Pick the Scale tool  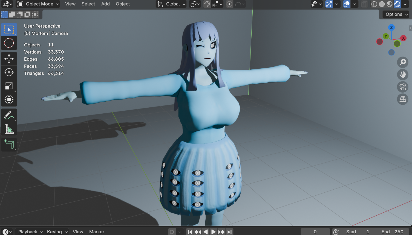9,86
